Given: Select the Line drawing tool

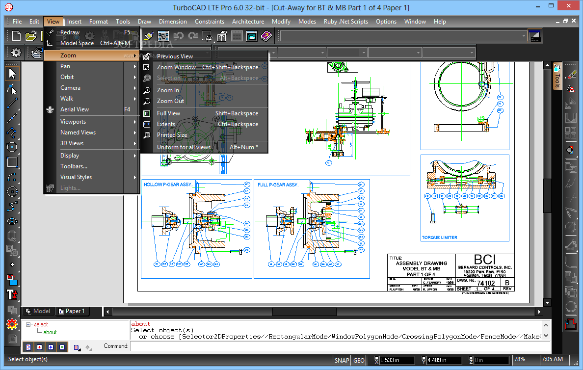Looking at the screenshot, I should click(12, 103).
